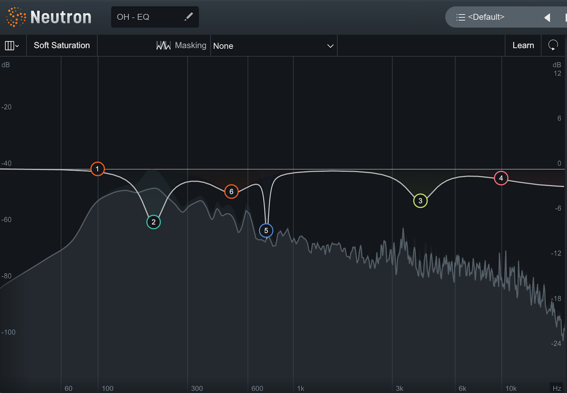Go to previous preset with left arrow
Image resolution: width=567 pixels, height=393 pixels.
[x=547, y=17]
